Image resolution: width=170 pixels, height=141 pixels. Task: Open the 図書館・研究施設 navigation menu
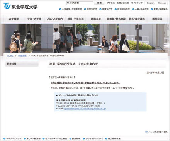coord(116,19)
